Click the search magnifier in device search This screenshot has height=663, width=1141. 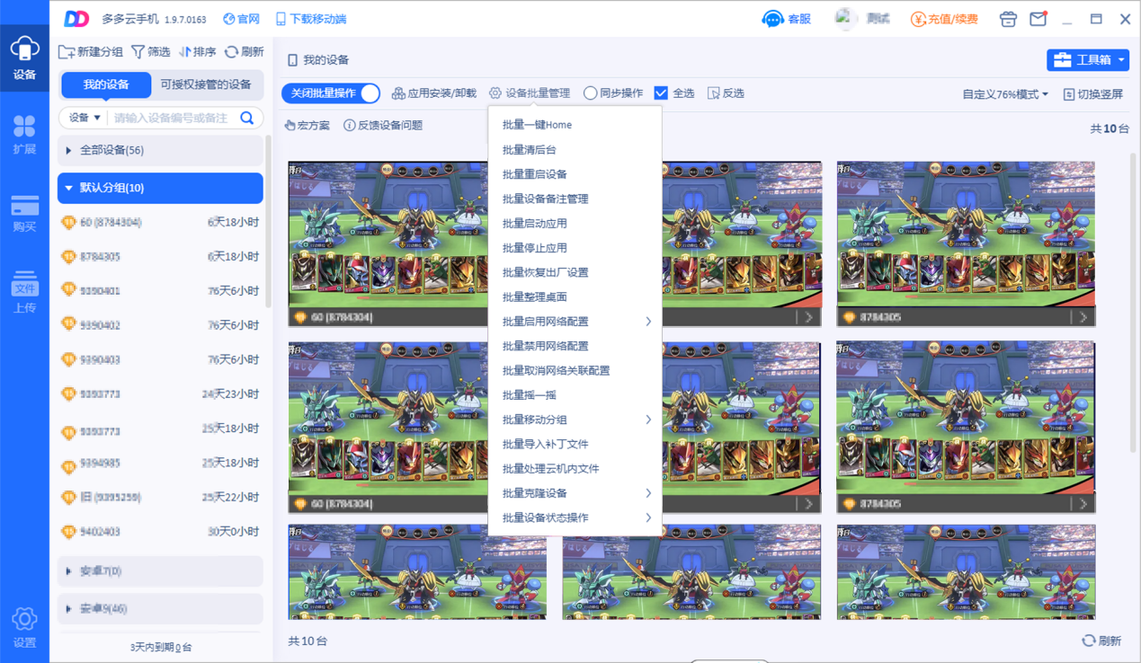coord(247,118)
